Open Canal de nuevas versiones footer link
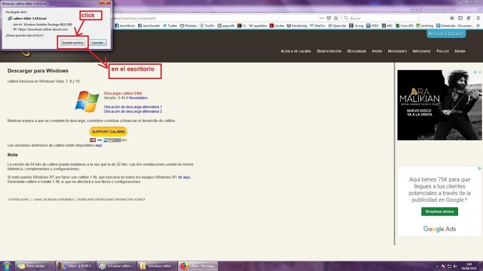 pyautogui.click(x=53, y=199)
